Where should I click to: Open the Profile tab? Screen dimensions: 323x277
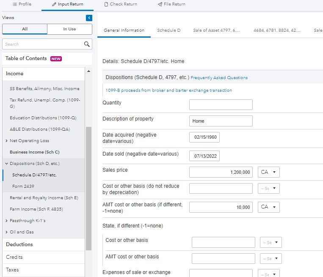(22, 4)
